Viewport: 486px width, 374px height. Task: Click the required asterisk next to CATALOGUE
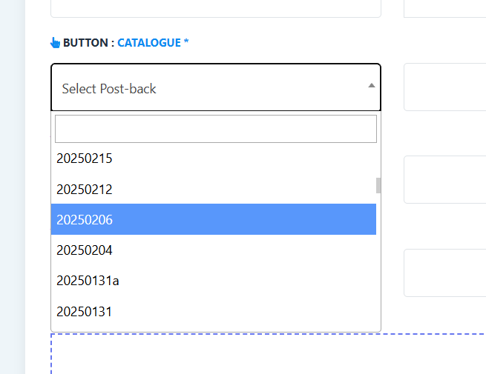(x=186, y=41)
